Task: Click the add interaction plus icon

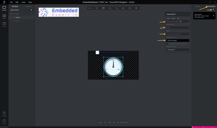Action: point(213,9)
